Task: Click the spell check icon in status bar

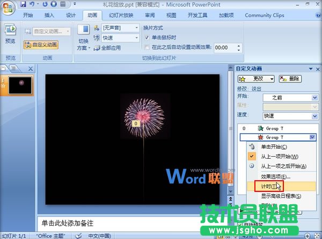Action: click(78, 236)
